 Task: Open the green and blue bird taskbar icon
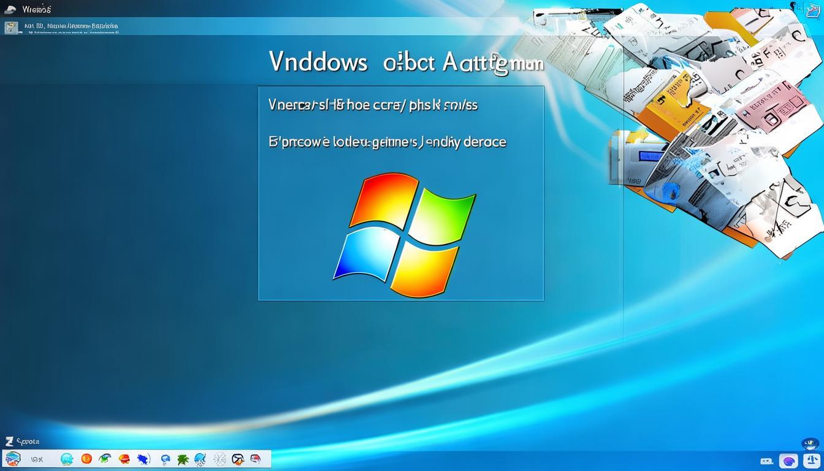tap(105, 459)
